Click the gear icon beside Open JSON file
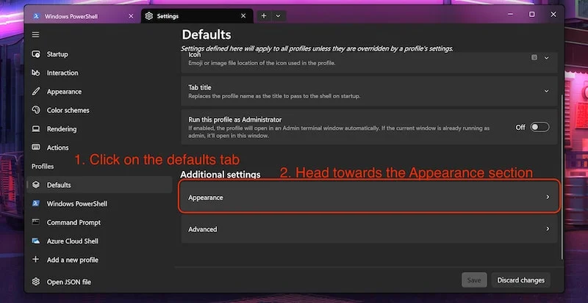The width and height of the screenshot is (588, 303). pos(36,282)
